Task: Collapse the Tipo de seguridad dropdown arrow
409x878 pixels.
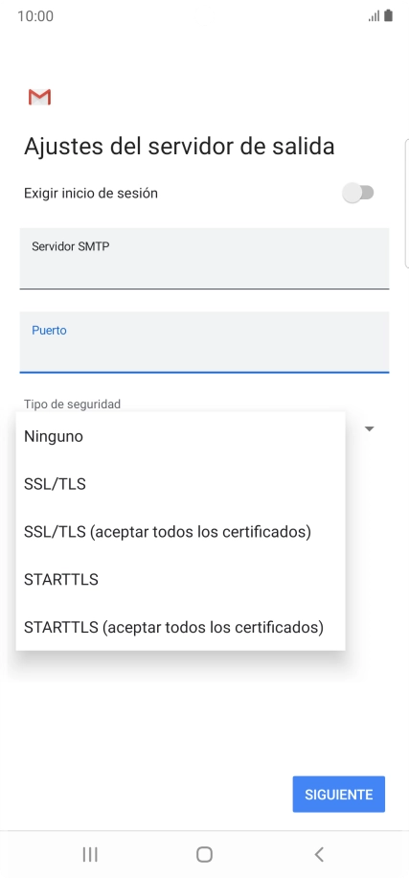Action: pos(370,428)
